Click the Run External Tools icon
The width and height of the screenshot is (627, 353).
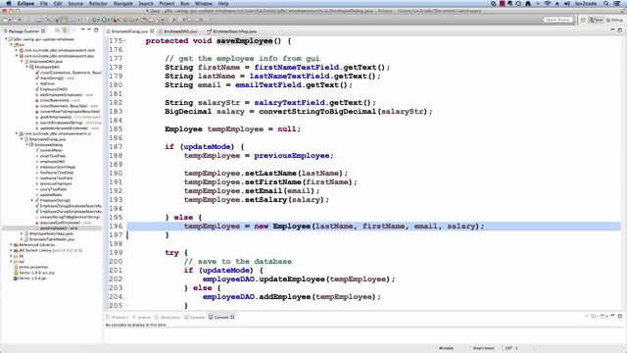115,20
